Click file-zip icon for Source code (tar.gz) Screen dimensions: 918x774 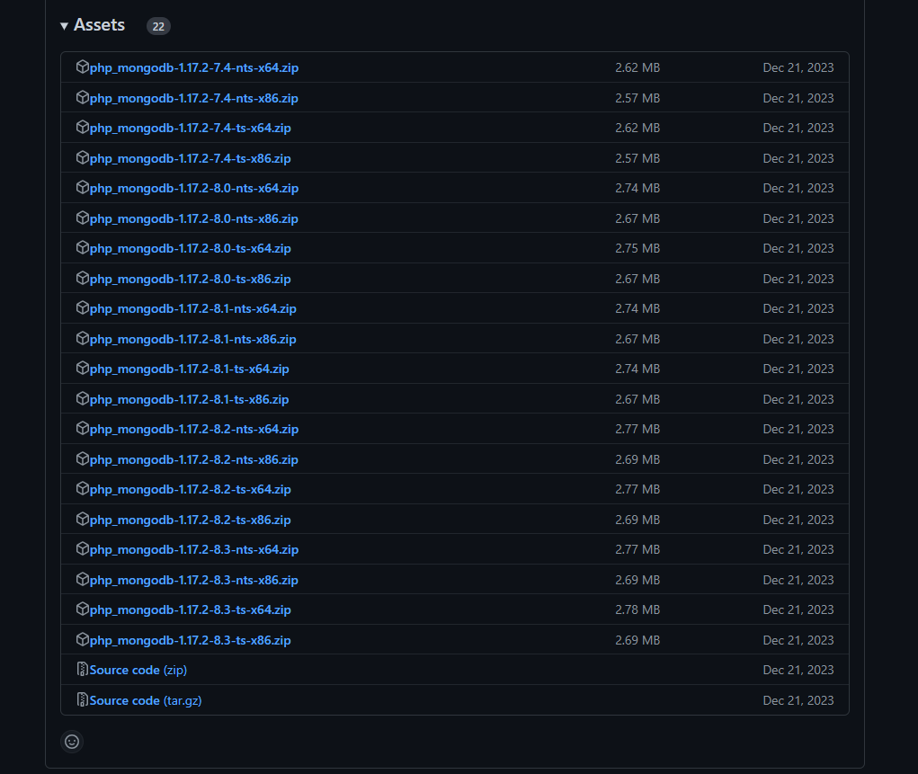click(83, 699)
